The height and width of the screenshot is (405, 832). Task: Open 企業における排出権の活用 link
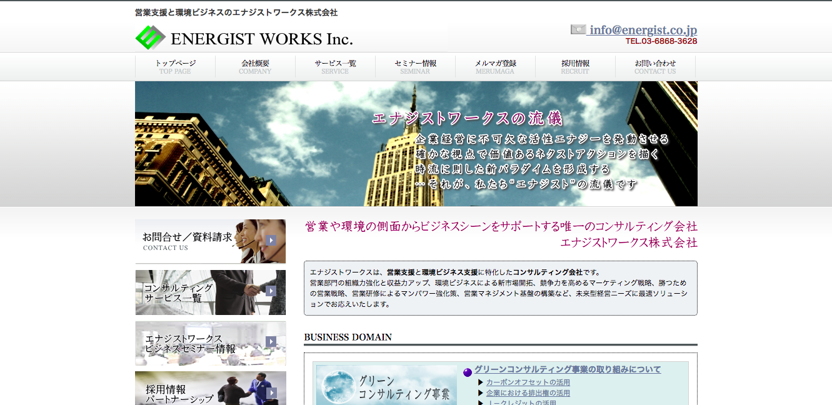pos(528,393)
